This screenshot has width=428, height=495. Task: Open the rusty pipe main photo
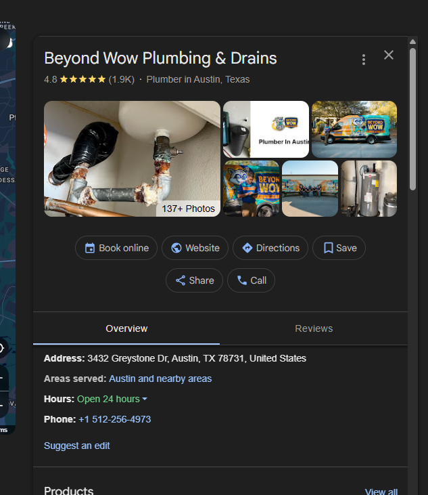coord(132,158)
